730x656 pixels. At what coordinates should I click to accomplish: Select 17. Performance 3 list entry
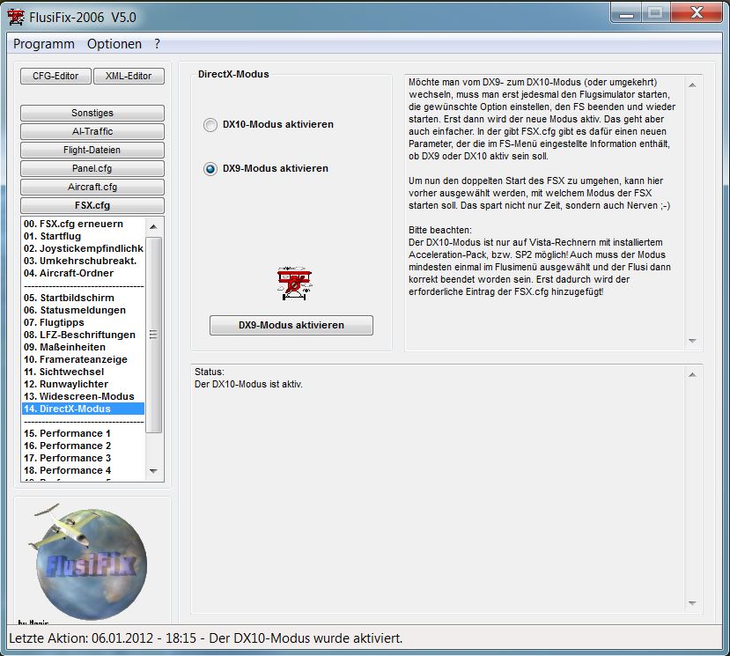84,458
